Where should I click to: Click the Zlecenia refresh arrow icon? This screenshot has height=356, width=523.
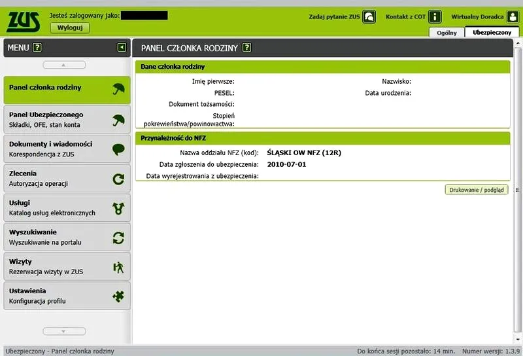[x=118, y=179]
